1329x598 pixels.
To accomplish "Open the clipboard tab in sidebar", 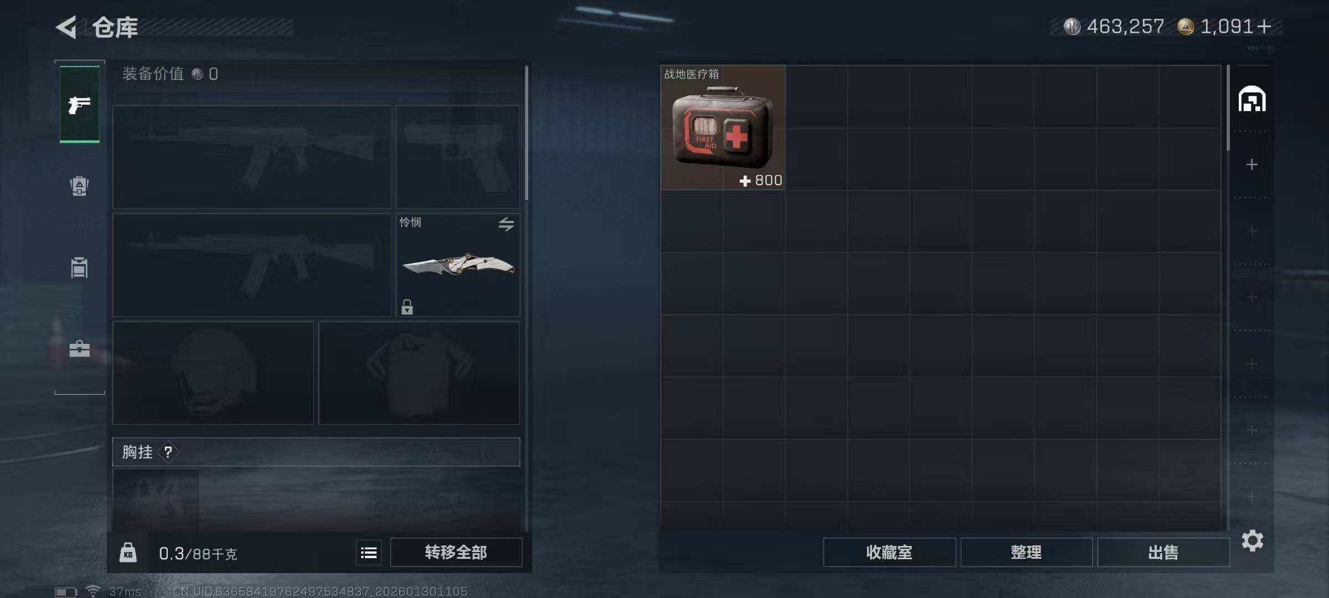I will [x=79, y=267].
